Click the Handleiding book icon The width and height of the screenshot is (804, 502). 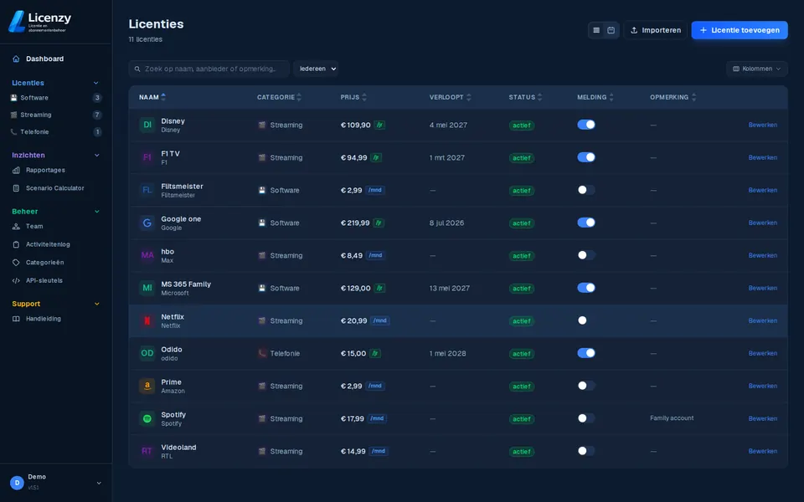pyautogui.click(x=16, y=319)
